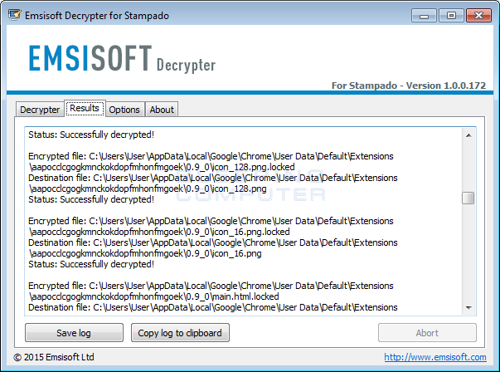The width and height of the screenshot is (500, 372).
Task: Open the About tab
Action: (x=162, y=110)
